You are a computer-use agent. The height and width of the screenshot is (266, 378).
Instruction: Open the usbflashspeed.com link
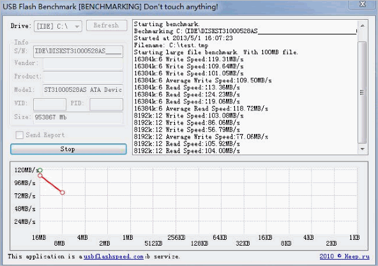click(114, 256)
